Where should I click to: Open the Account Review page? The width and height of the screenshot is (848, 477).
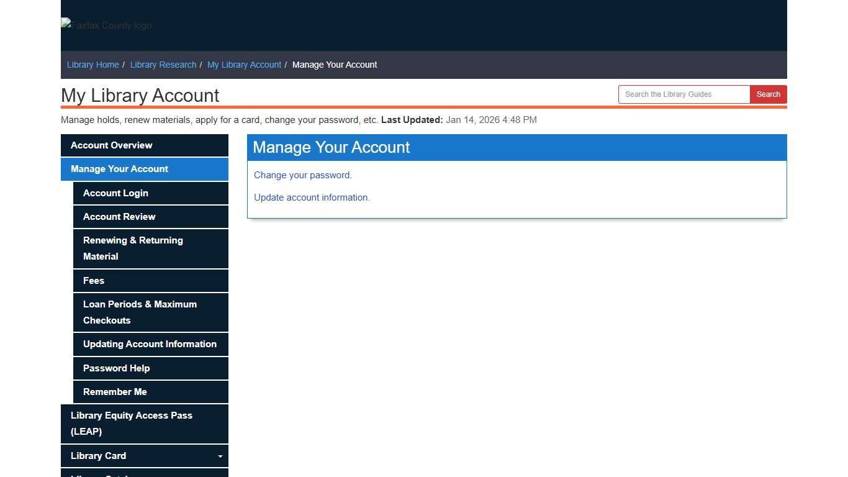click(119, 217)
